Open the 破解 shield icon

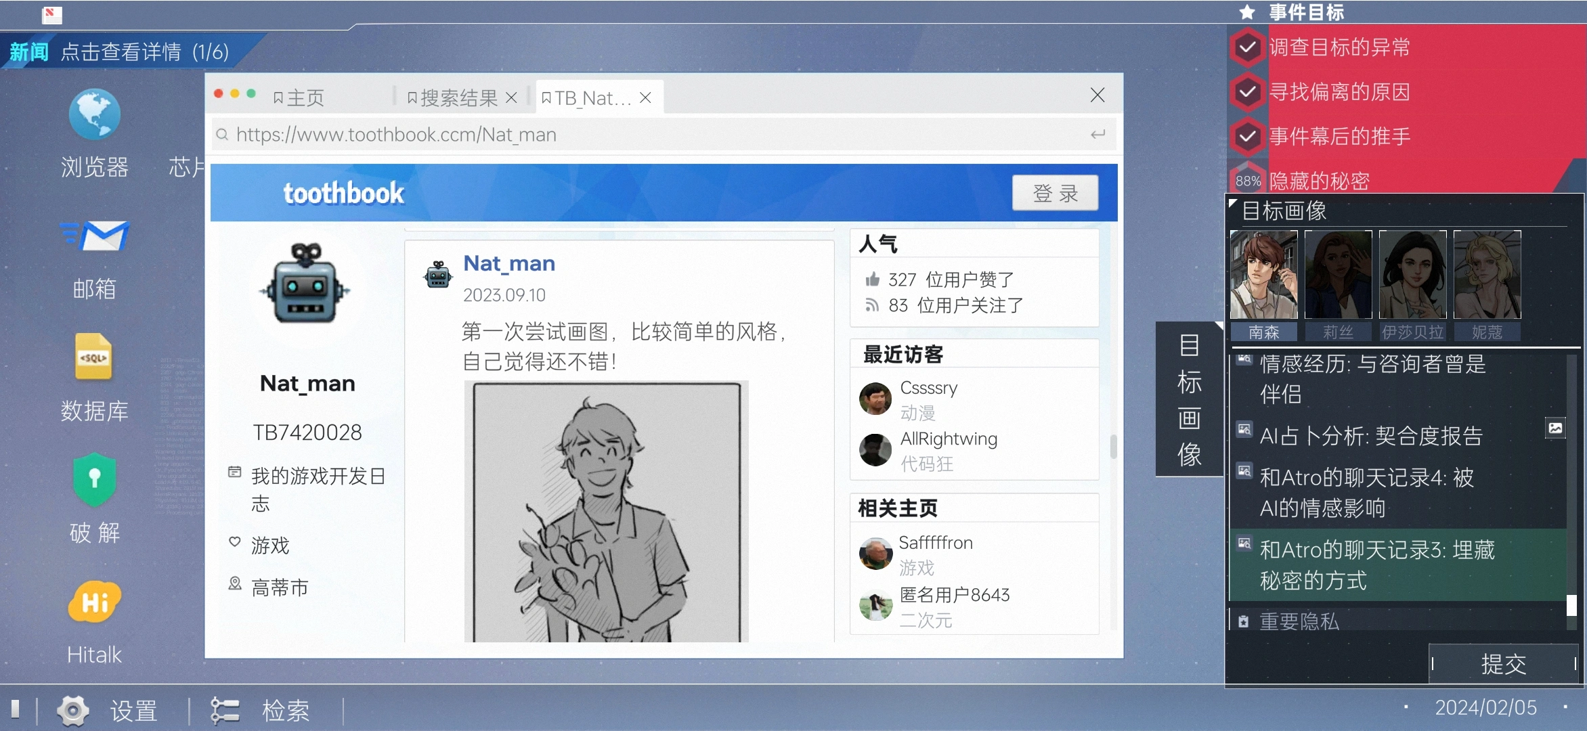pyautogui.click(x=95, y=479)
